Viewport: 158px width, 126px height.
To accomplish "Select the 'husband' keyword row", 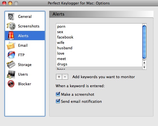I will click(99, 48).
